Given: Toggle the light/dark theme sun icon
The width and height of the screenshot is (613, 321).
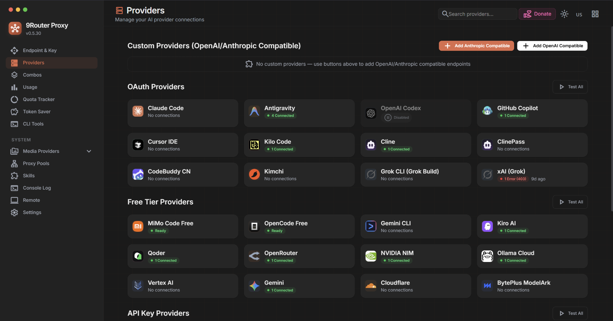Looking at the screenshot, I should (564, 14).
